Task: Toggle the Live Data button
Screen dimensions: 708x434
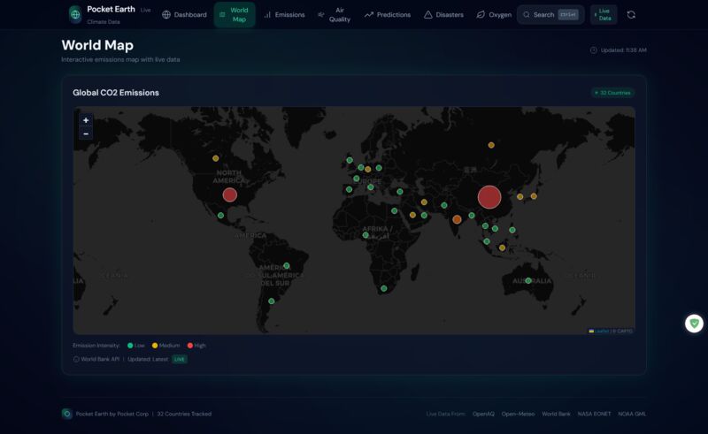Action: (x=604, y=14)
